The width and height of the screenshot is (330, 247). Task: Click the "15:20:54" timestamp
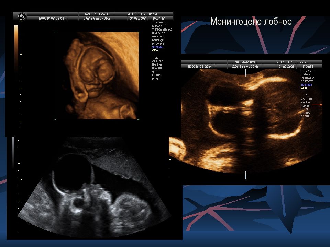(307, 67)
